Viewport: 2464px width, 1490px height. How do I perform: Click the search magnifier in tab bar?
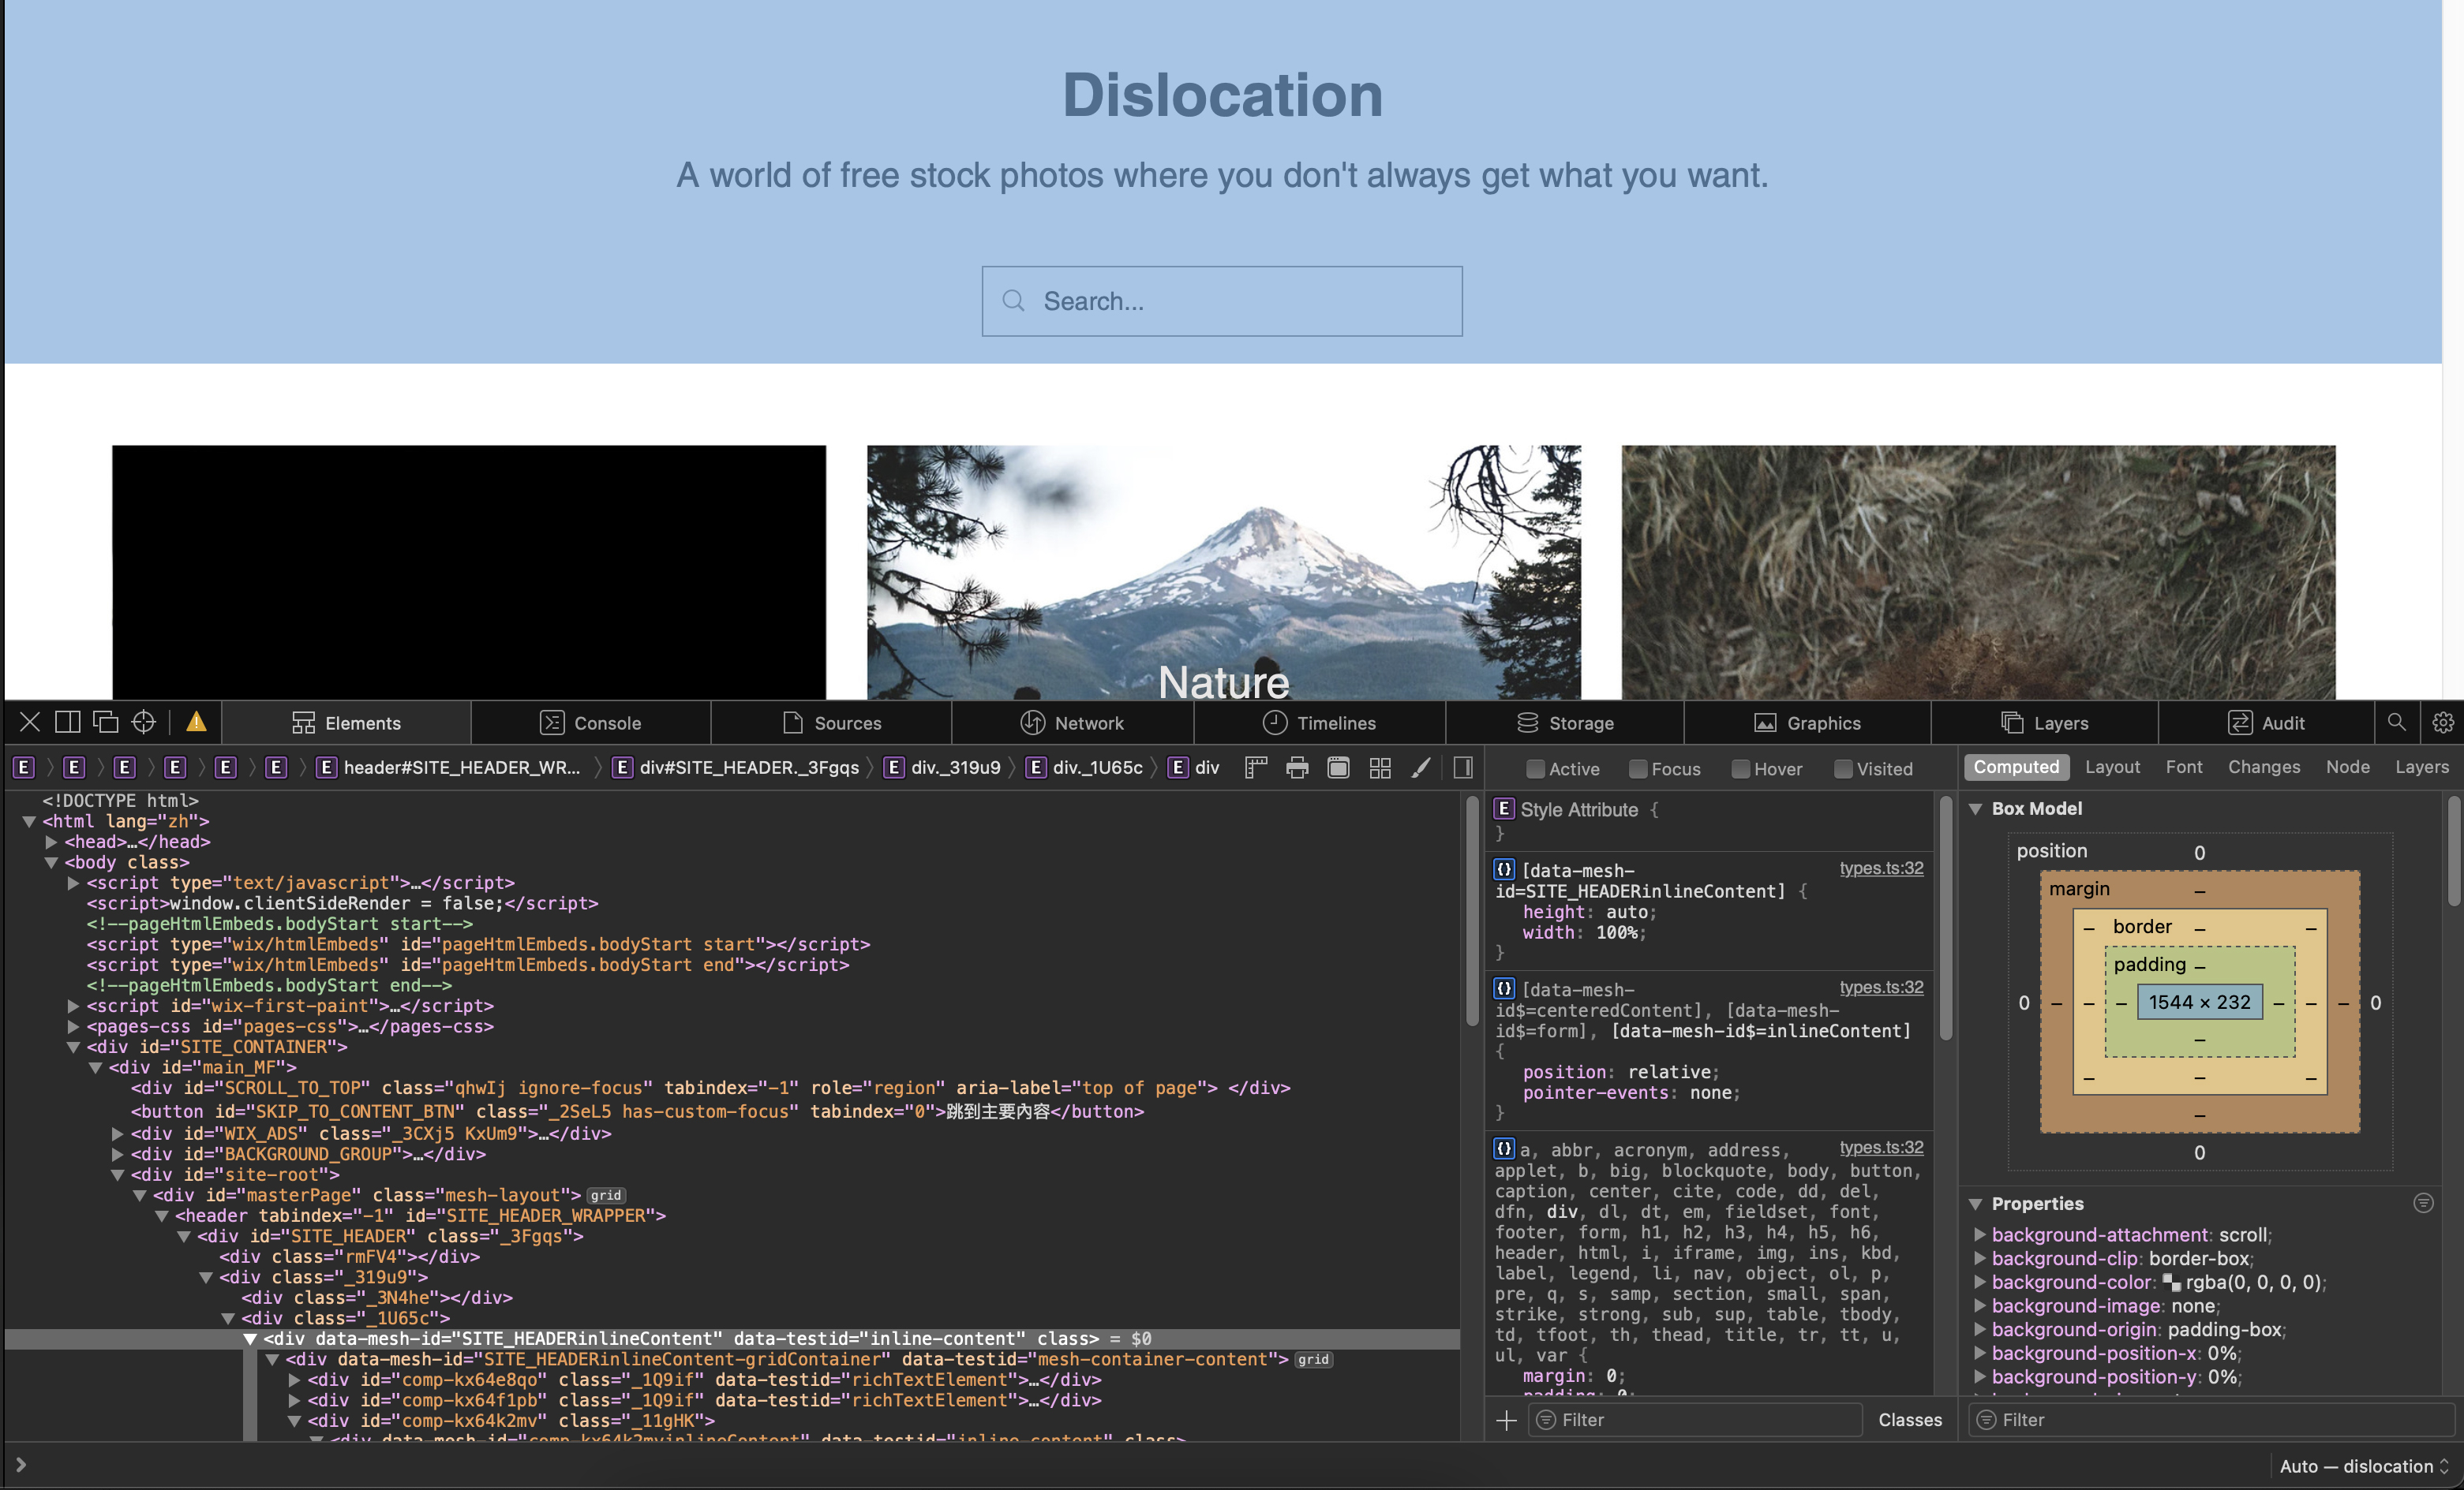[2396, 723]
